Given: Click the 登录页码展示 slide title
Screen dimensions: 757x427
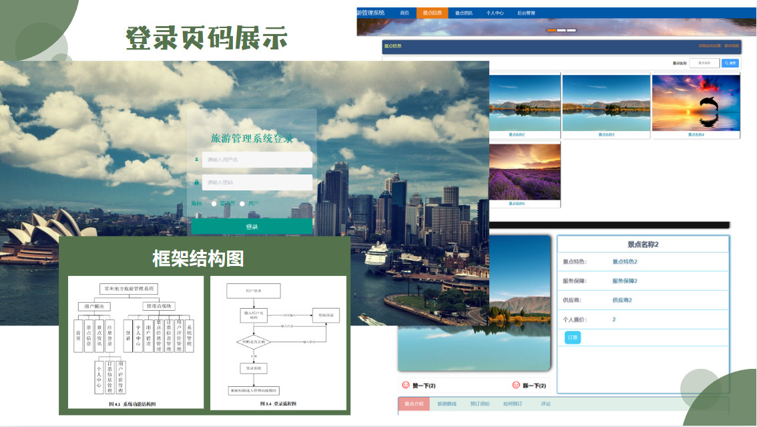Looking at the screenshot, I should coord(207,37).
